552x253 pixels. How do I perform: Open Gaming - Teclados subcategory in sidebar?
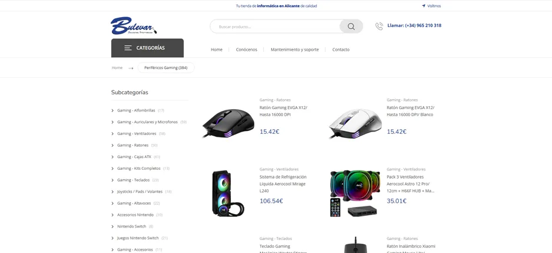133,180
